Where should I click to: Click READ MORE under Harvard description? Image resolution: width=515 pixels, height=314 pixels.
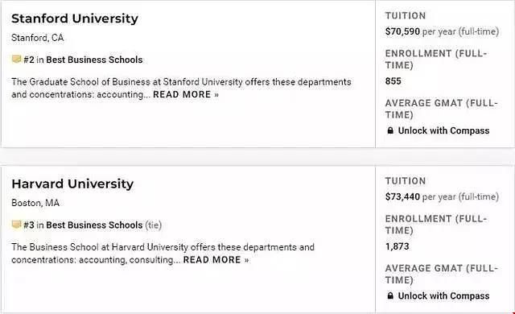click(216, 259)
